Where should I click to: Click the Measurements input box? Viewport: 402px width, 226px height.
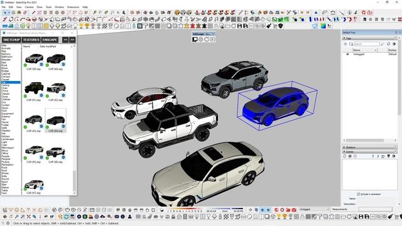click(x=376, y=209)
